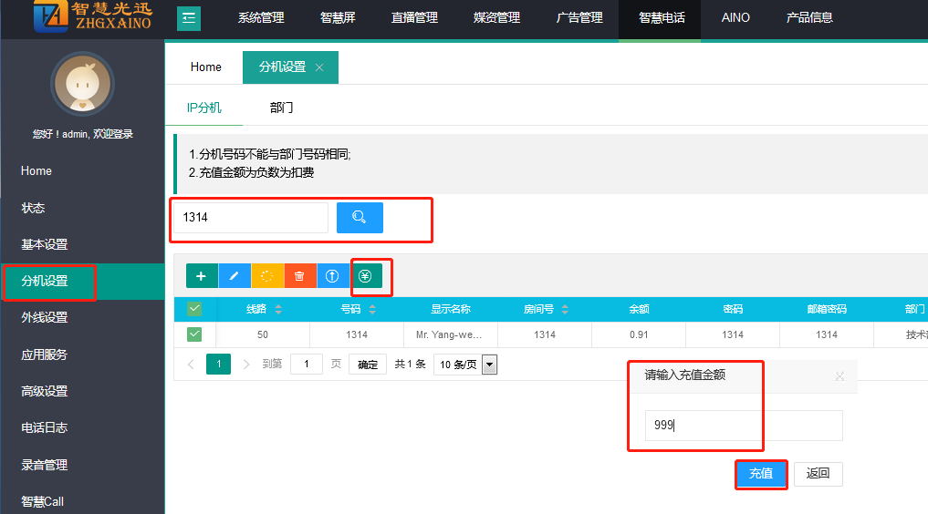Uncheck the row checkbox for extension 1314

tap(194, 334)
